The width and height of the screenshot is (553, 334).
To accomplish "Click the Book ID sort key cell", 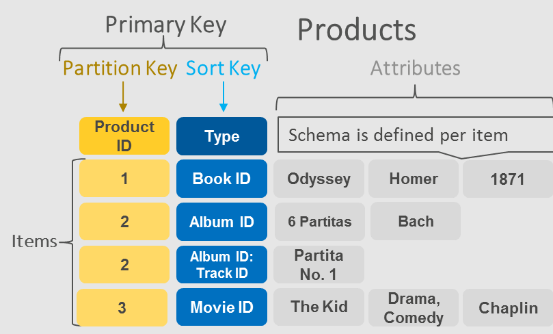I will pos(222,179).
